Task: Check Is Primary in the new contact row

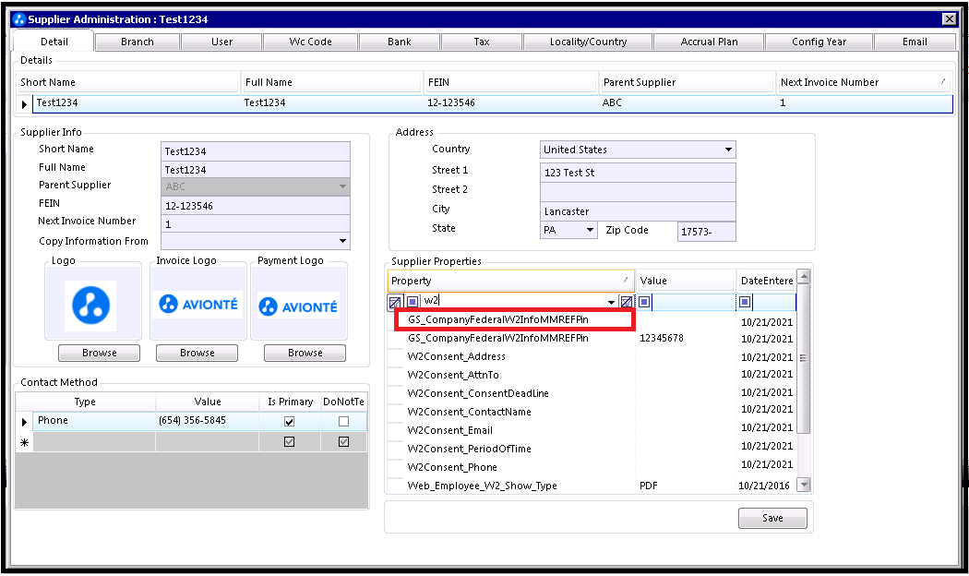Action: pyautogui.click(x=289, y=442)
